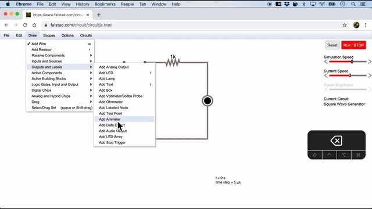
Task: Increase Simulation Speed with right arrow
Action: [370, 62]
